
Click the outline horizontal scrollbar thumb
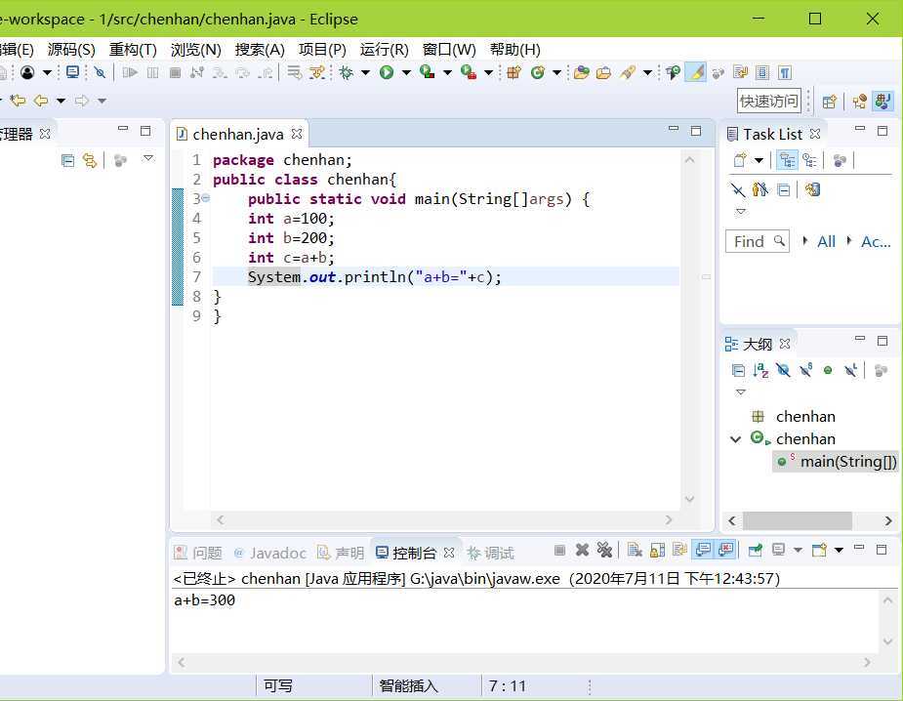797,520
